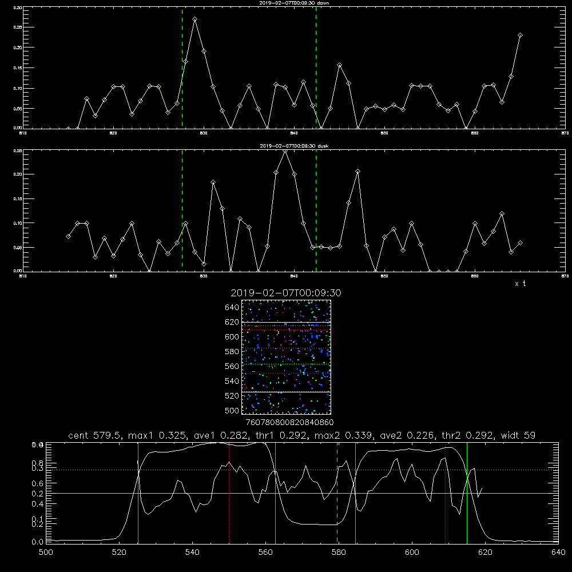Click the left green dashed line in dusk plot
The width and height of the screenshot is (572, 572).
[x=182, y=210]
